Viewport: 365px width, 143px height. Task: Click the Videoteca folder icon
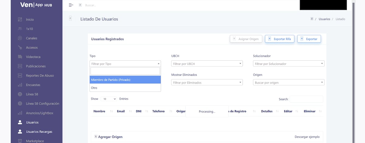pyautogui.click(x=20, y=57)
